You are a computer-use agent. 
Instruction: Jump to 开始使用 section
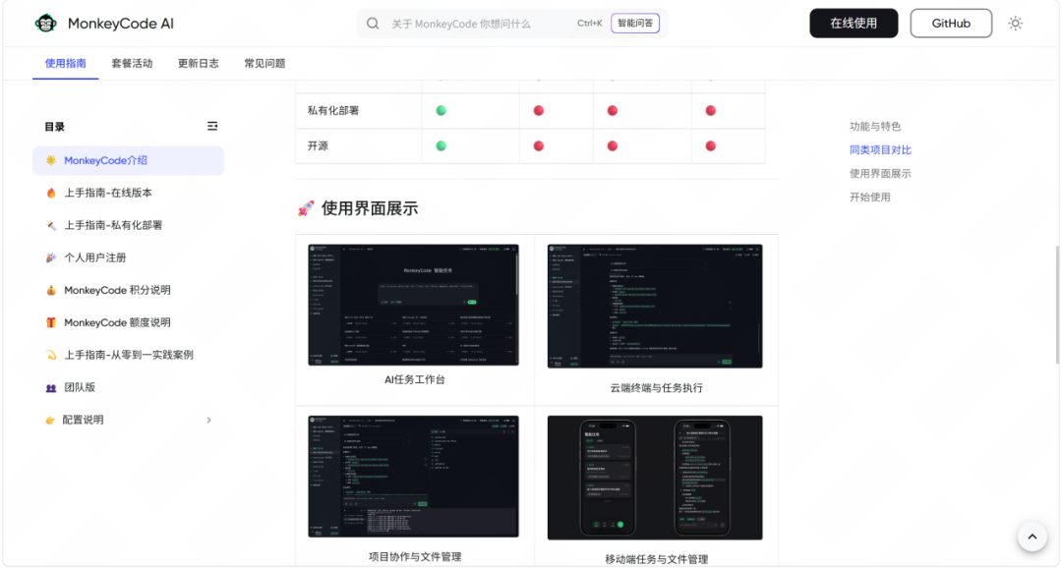869,198
